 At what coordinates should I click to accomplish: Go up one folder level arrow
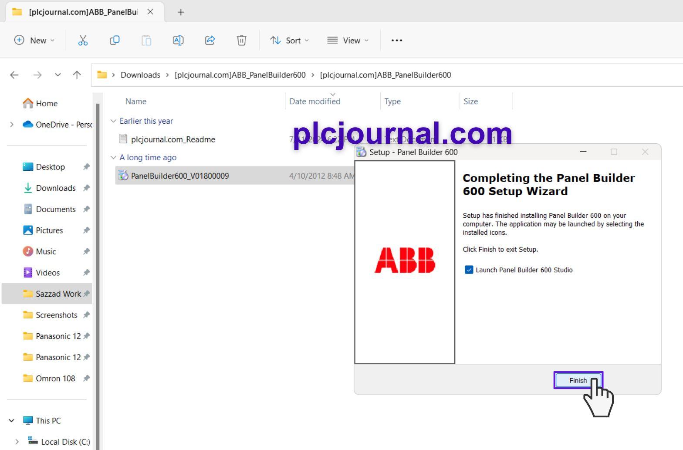coord(77,75)
